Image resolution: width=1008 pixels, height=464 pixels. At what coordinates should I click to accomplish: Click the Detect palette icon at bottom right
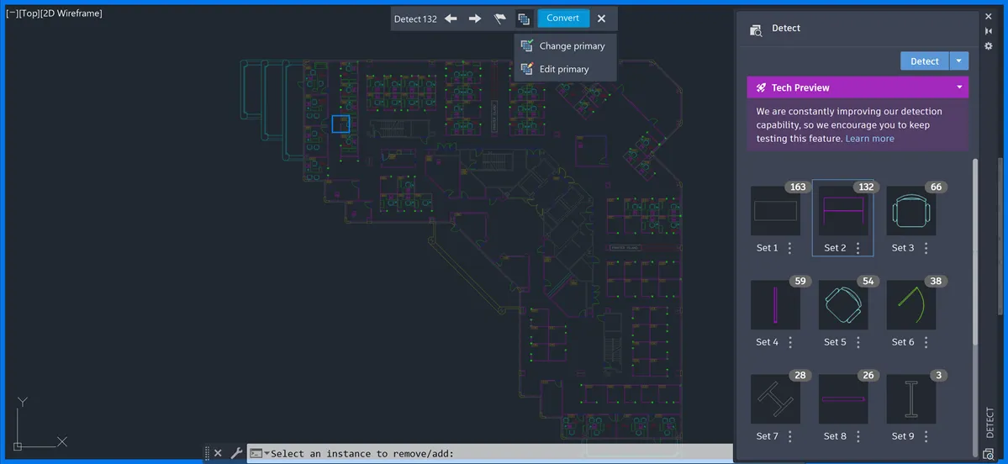pos(989,454)
